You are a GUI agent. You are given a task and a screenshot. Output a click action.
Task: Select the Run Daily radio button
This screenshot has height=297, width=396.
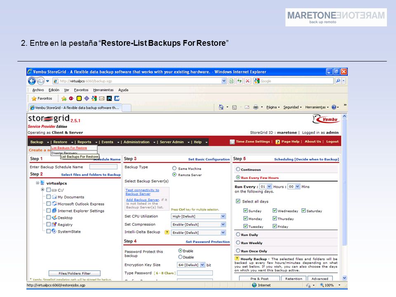pyautogui.click(x=238, y=234)
